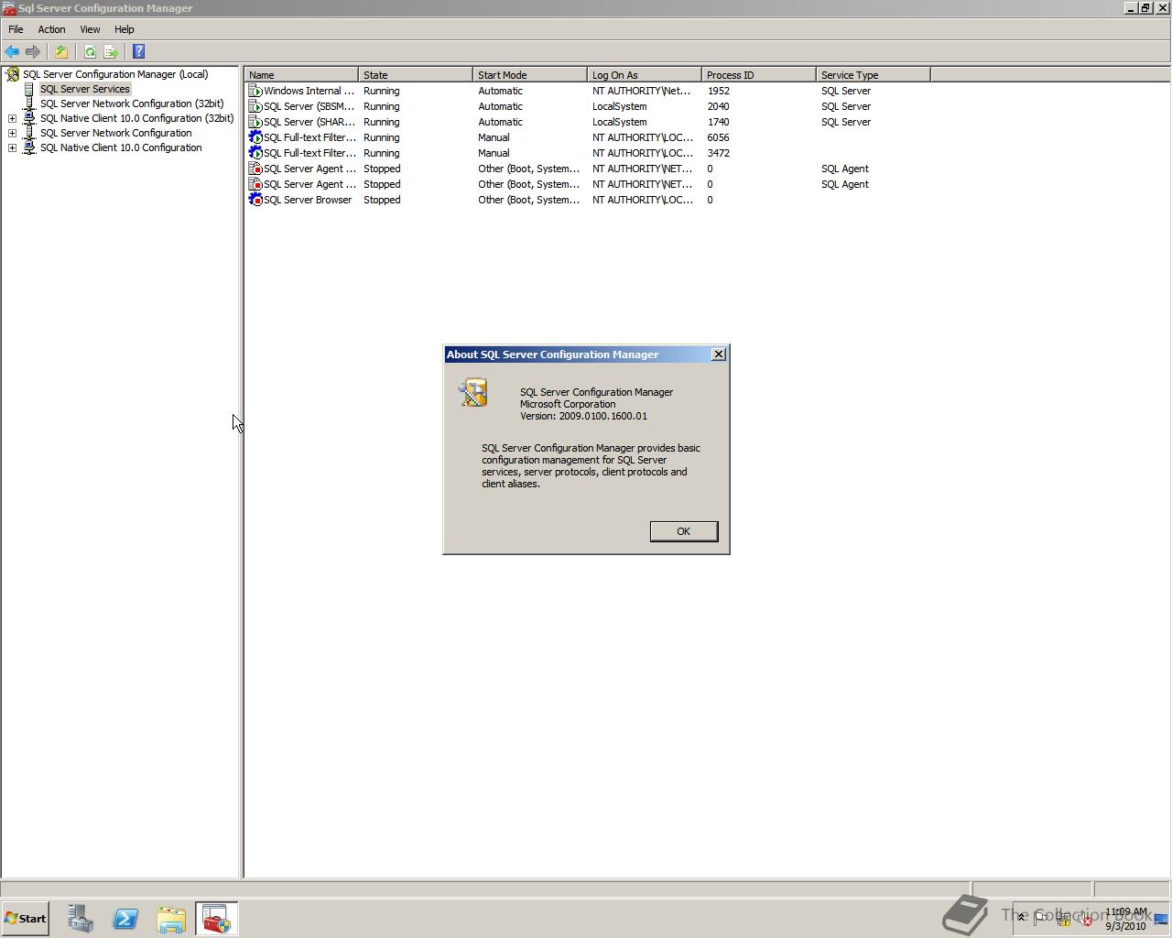Expand SQL Server Network Configuration node
This screenshot has height=938, width=1172.
(x=12, y=133)
